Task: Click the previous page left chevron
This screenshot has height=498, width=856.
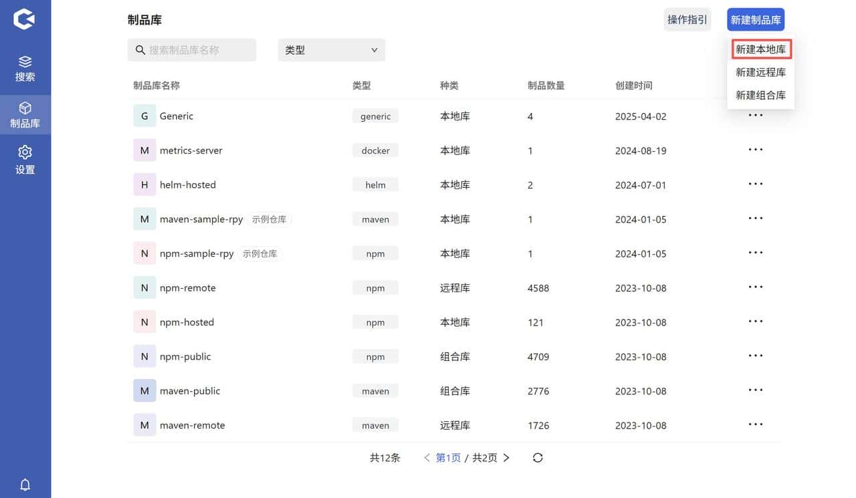Action: [x=427, y=457]
